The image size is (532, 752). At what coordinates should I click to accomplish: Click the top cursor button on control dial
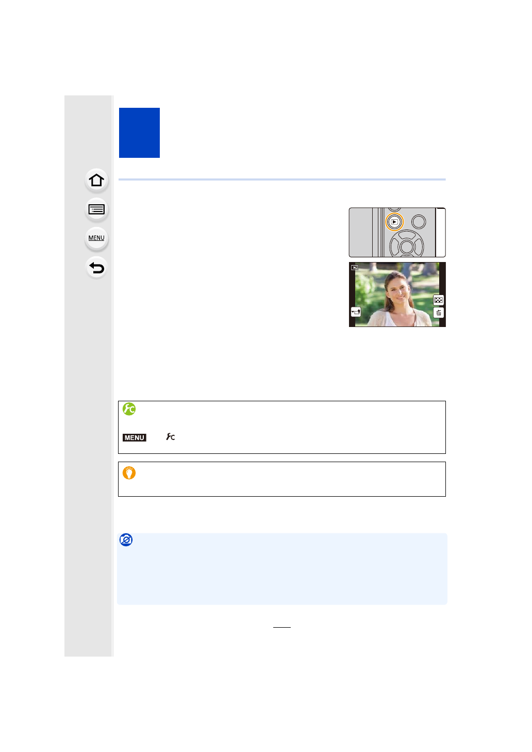pos(407,236)
